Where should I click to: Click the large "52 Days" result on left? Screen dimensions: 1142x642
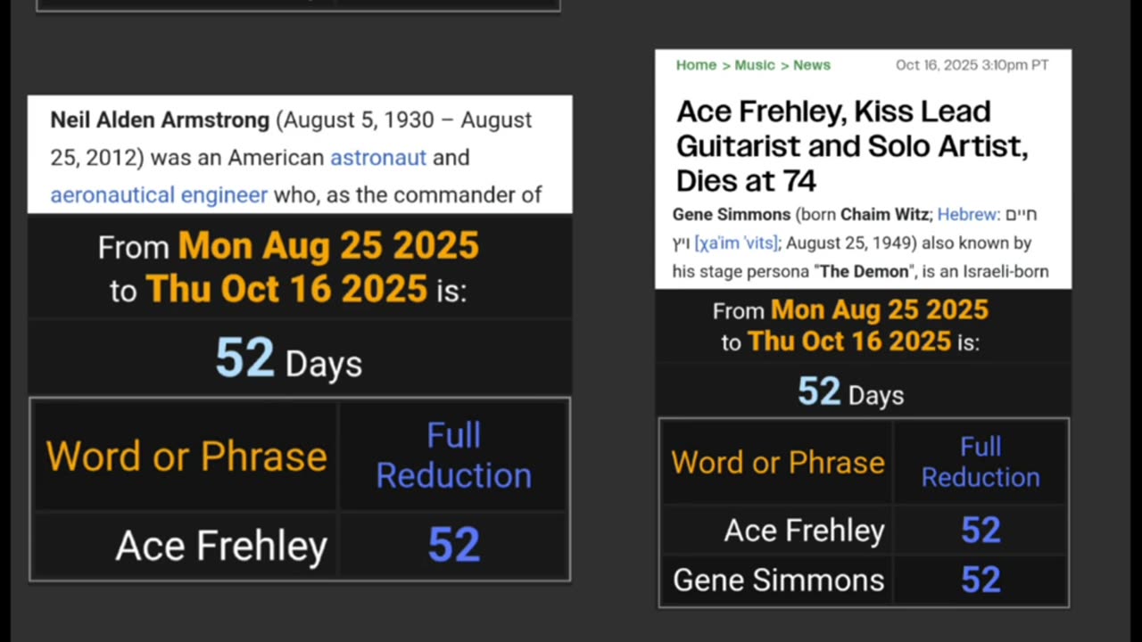pyautogui.click(x=288, y=359)
